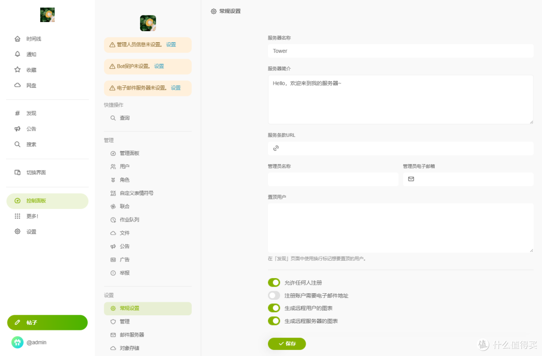
Task: Click the 保存 save button
Action: pos(287,343)
